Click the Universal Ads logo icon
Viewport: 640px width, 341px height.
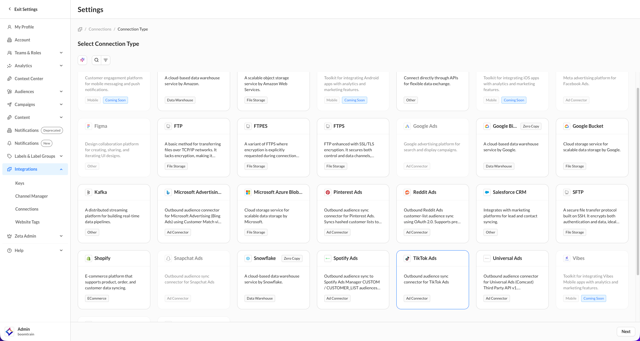pos(487,258)
